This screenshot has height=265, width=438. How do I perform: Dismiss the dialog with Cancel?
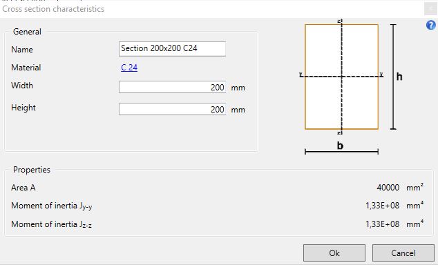point(403,253)
